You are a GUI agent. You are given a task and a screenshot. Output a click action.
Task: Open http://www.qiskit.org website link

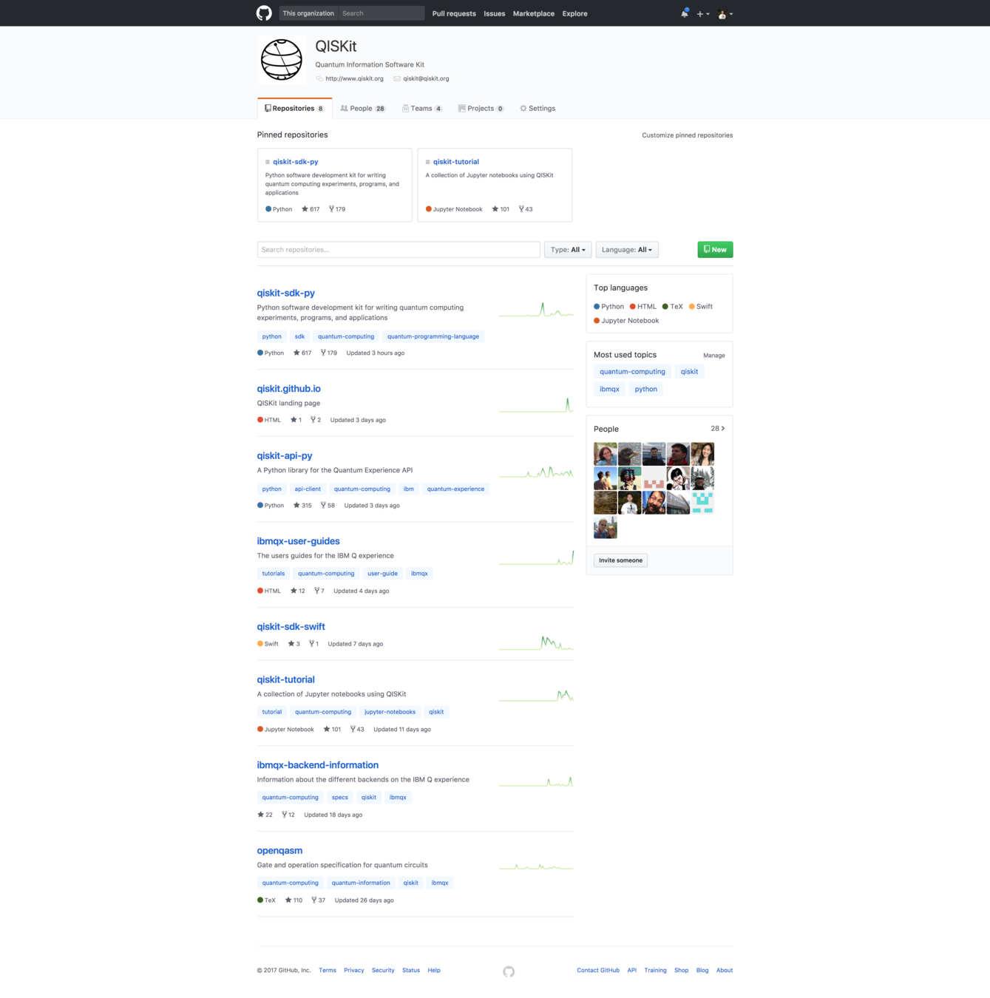pyautogui.click(x=354, y=78)
